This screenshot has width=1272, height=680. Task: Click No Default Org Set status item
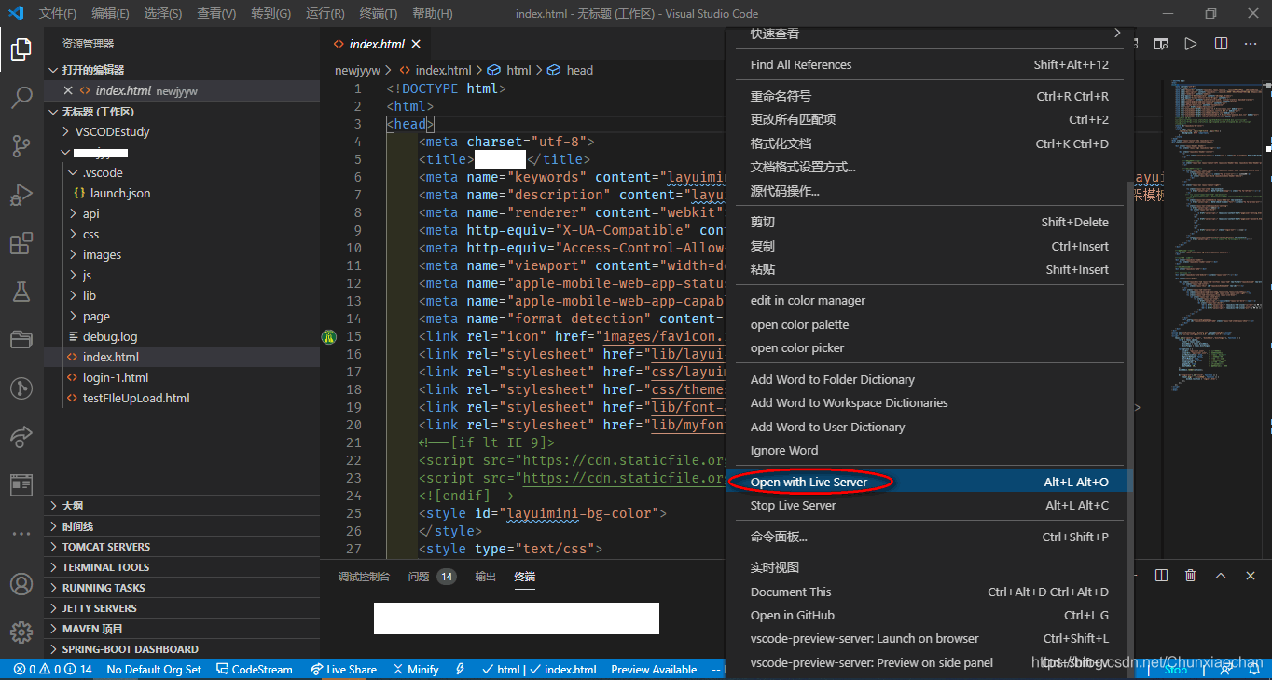click(x=154, y=670)
